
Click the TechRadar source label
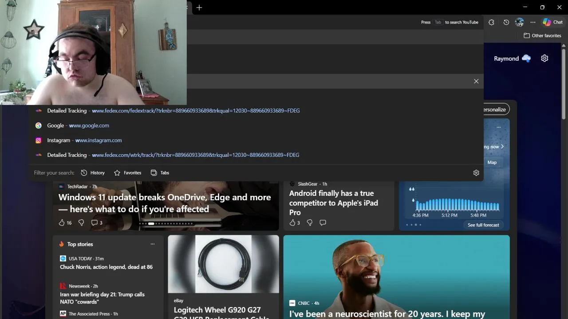(x=77, y=187)
